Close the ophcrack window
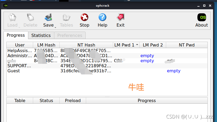The image size is (217, 122). tap(210, 6)
